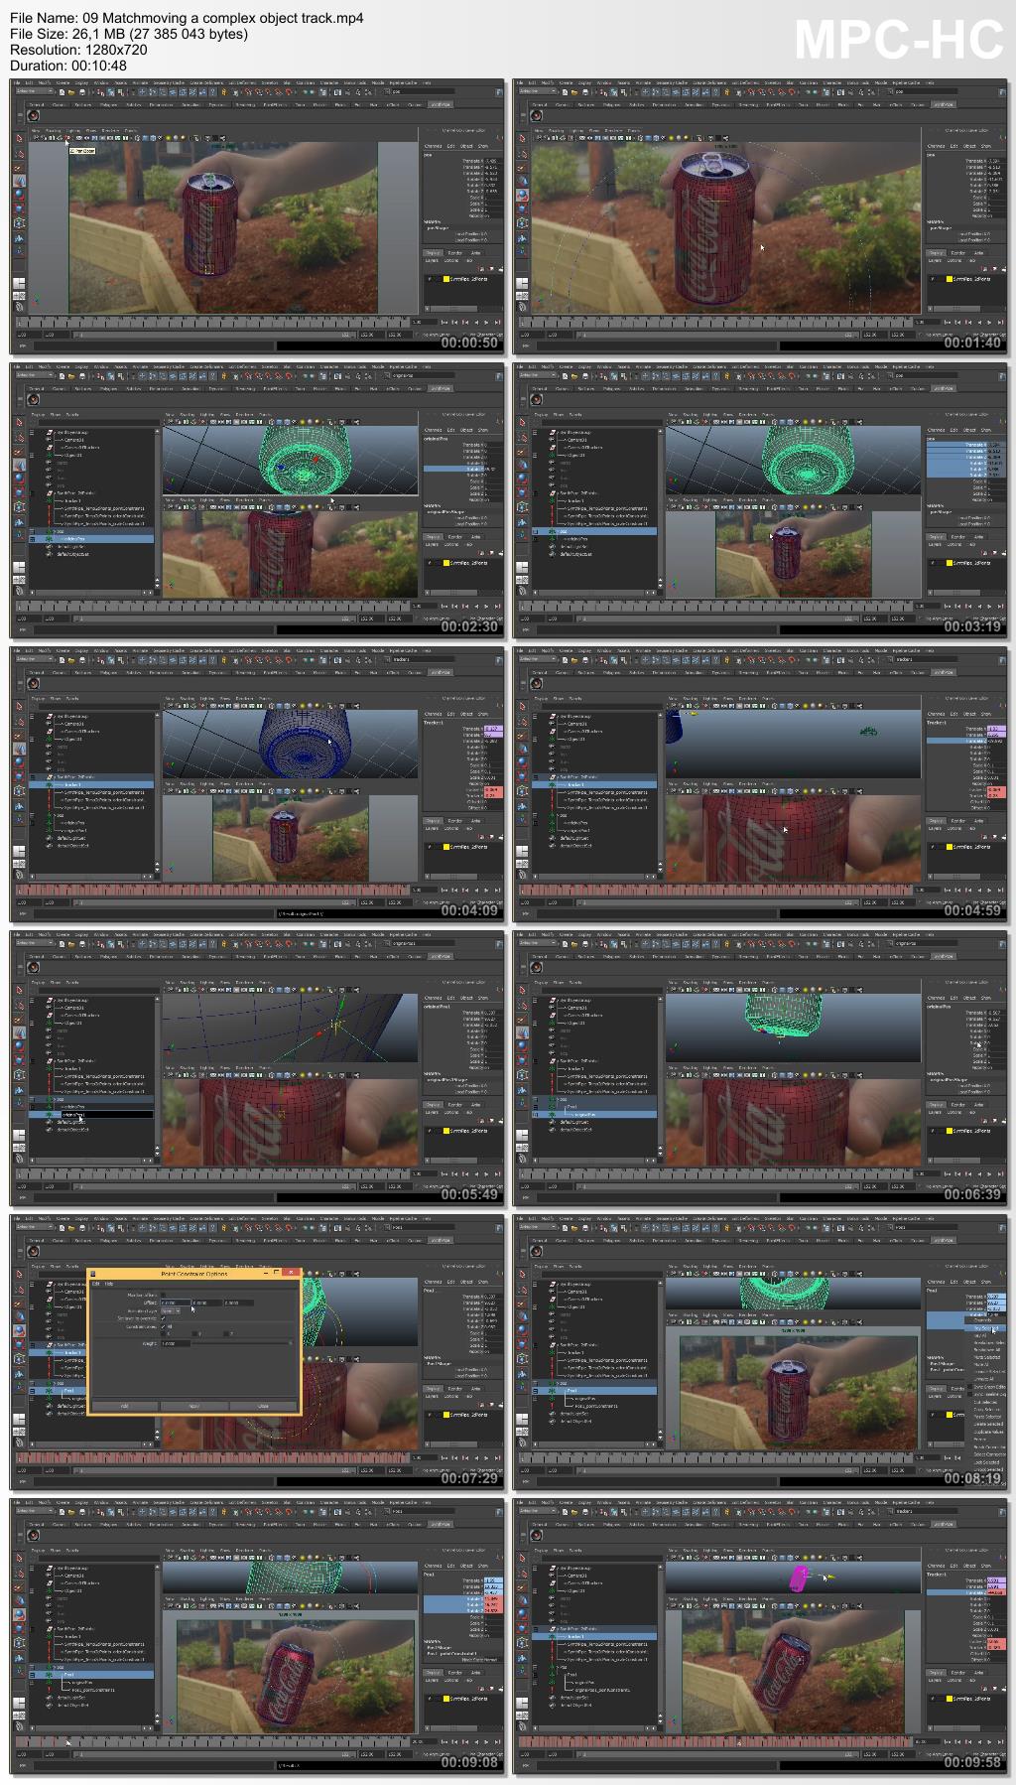
Task: Click Apply in Point Constraint Options dialog
Action: [x=193, y=1406]
